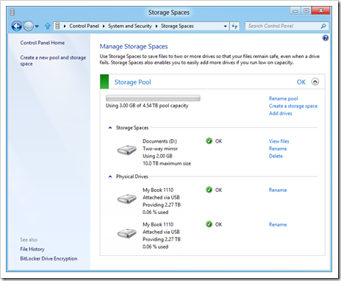Image resolution: width=341 pixels, height=281 pixels.
Task: Click the Forward navigation arrow
Action: (29, 26)
